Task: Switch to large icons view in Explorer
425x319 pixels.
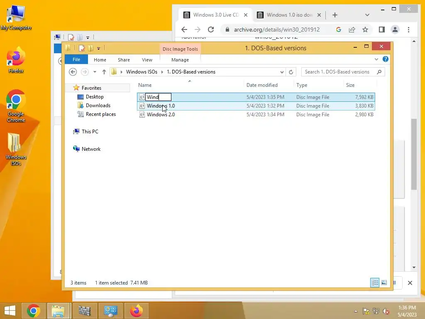Action: [x=384, y=282]
